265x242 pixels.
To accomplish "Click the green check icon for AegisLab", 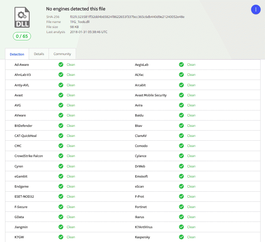I will point(181,65).
